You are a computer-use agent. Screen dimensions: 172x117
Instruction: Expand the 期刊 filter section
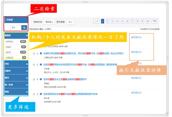pos(16,78)
